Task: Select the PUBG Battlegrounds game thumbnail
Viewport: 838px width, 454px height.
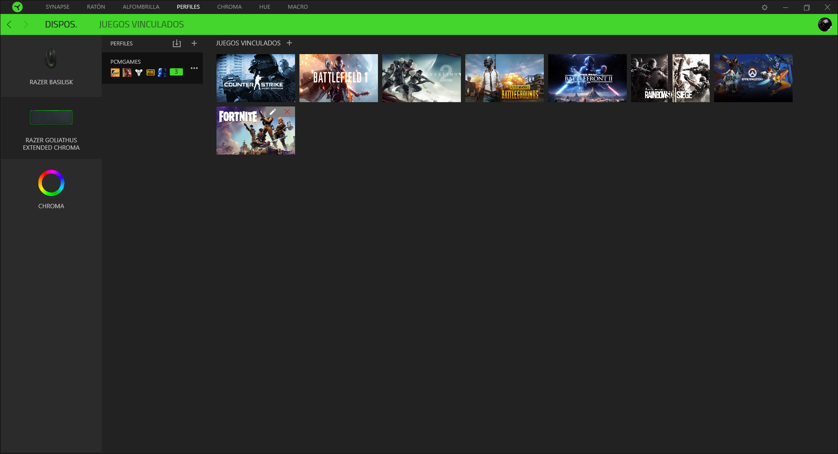Action: pos(505,78)
